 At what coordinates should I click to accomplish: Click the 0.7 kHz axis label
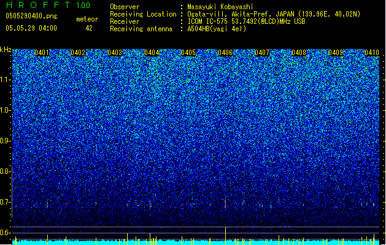point(5,202)
